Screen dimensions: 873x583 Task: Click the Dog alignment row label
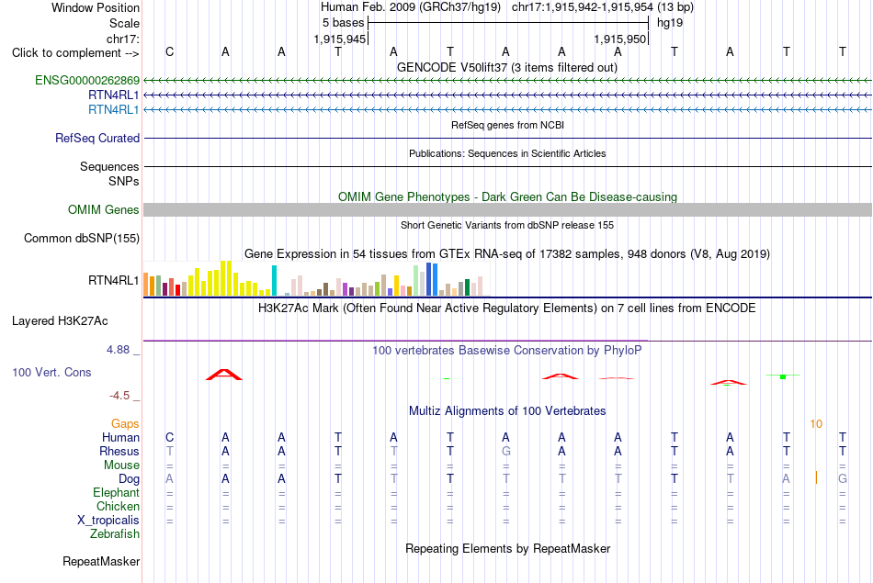[x=129, y=479]
